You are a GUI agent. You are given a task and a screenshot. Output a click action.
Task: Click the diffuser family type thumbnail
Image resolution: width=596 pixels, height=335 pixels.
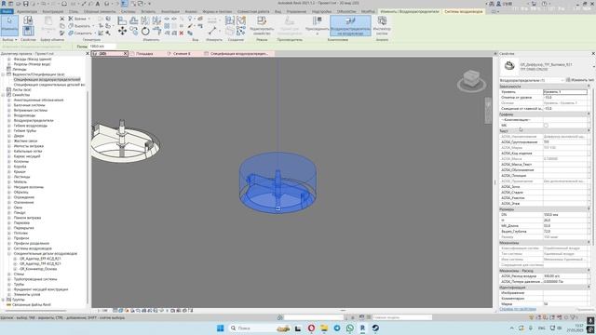[x=509, y=66]
